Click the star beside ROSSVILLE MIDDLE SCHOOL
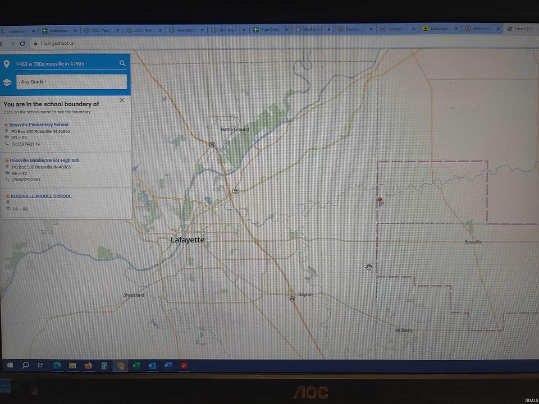The image size is (539, 404). [x=7, y=196]
